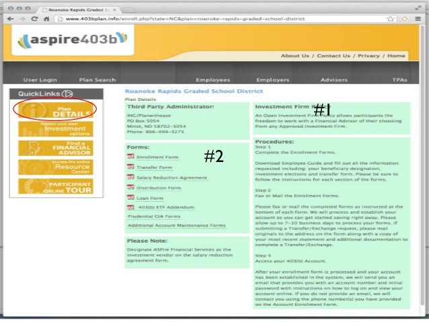Click the browser forward arrow

[23, 19]
